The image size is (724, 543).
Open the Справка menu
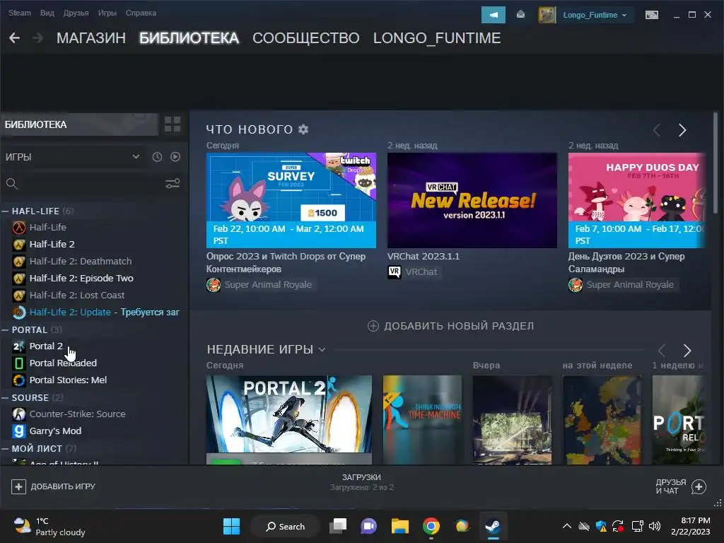141,13
